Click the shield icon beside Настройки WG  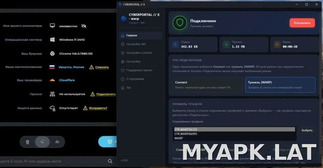[x=123, y=44]
